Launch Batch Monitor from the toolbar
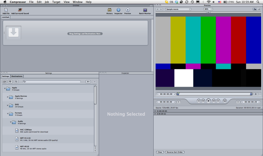263x156 pixels. pyautogui.click(x=145, y=10)
